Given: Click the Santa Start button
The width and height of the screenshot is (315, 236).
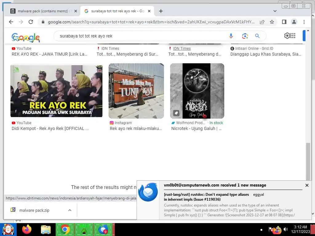Looking at the screenshot, I should click(8, 230).
